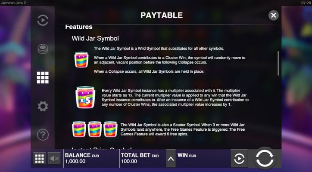Toggle the muted sound speaker
The height and width of the screenshot is (172, 312).
[x=54, y=159]
